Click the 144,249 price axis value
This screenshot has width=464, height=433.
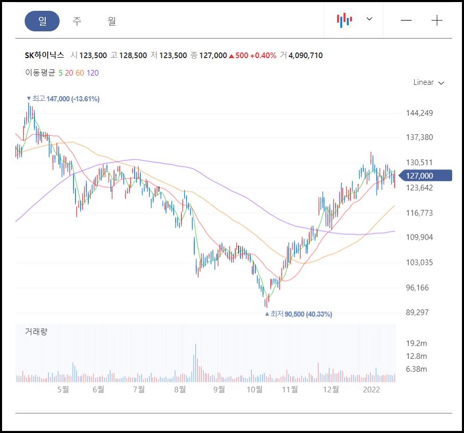click(419, 113)
